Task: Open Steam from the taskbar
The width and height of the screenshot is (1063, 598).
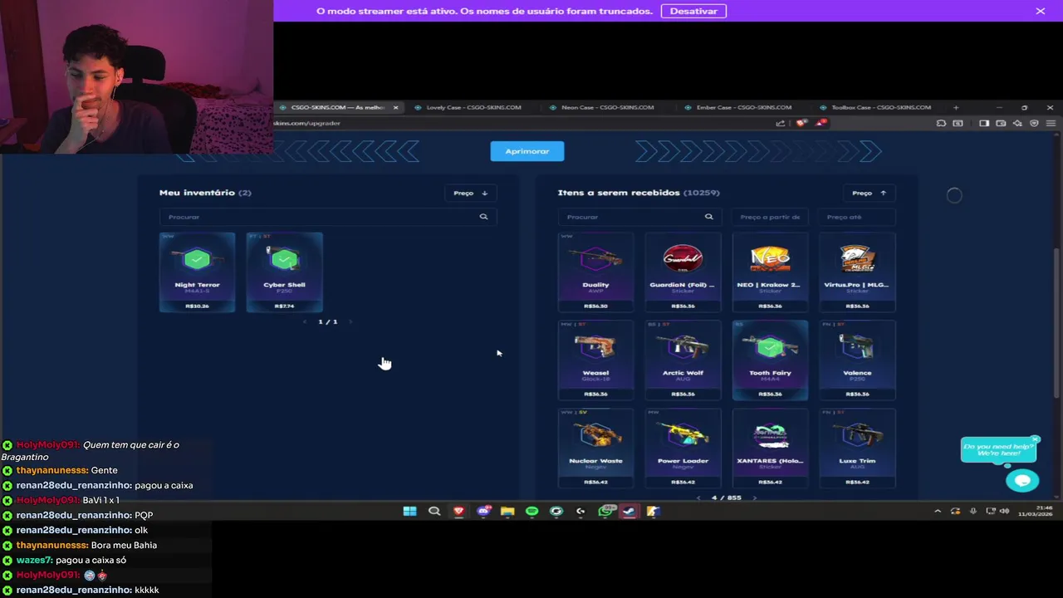Action: 629,511
